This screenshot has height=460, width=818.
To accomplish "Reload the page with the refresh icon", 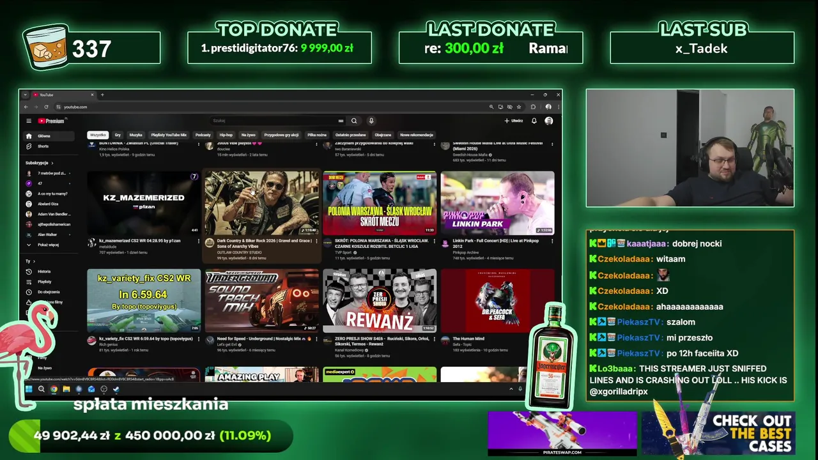I will [x=46, y=107].
